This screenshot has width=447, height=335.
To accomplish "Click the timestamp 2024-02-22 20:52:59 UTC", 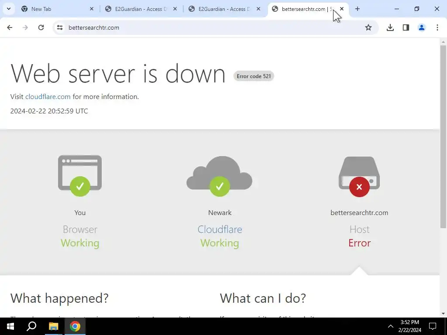I will (x=49, y=111).
